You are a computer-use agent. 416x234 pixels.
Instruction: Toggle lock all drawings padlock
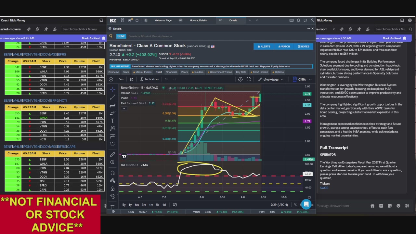(x=112, y=188)
